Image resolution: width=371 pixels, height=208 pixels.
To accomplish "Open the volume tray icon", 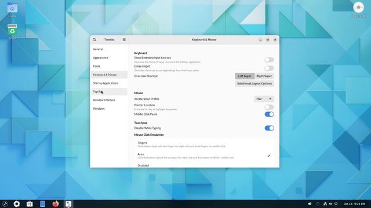I will coord(330,204).
